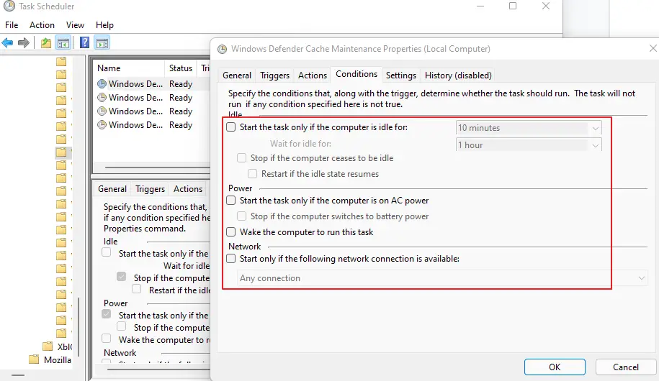The width and height of the screenshot is (659, 381).
Task: Open the History (disabled) tab
Action: pos(458,75)
